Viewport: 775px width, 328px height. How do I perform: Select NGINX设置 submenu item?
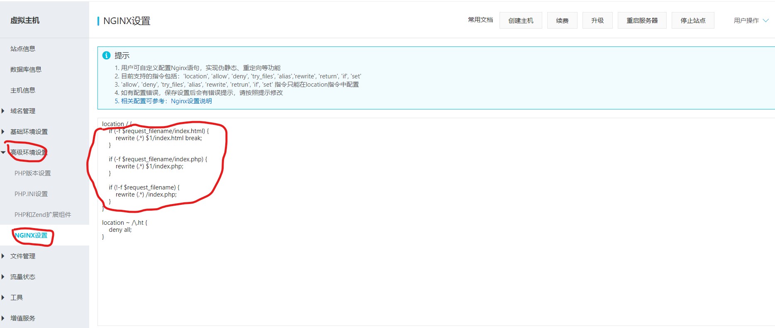31,235
